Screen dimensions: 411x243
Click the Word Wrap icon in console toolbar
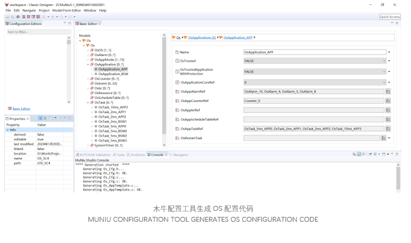[364, 154]
